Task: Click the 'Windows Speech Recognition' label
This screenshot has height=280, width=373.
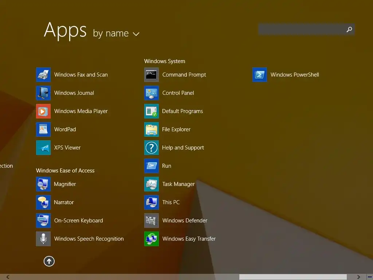Action: tap(89, 239)
